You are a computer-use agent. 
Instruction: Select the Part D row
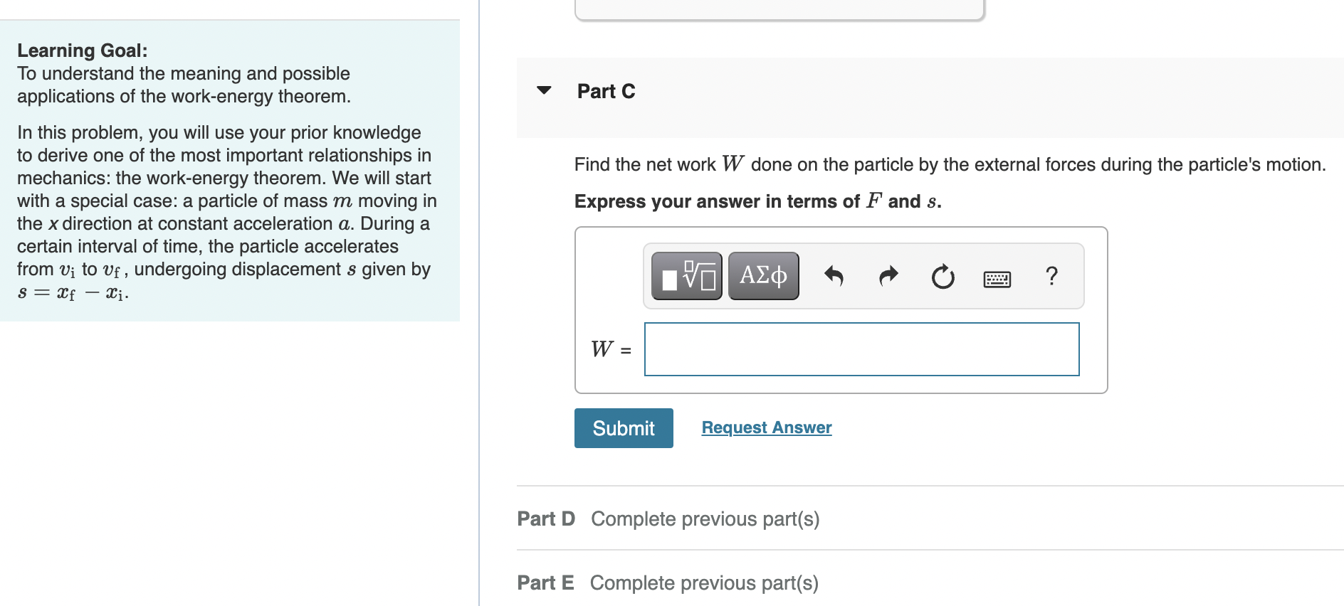pos(930,519)
